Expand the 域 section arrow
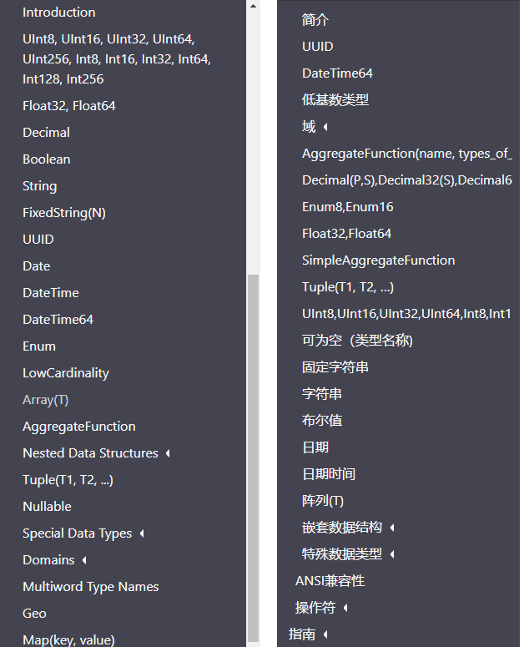 (325, 127)
